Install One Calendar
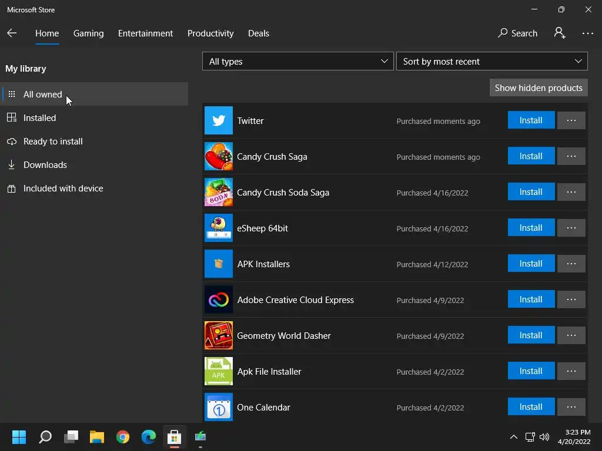Viewport: 602px width, 451px height. [531, 406]
